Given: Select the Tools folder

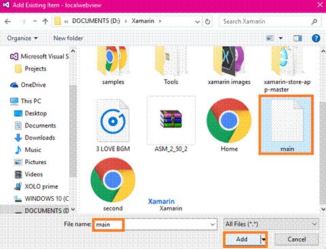Looking at the screenshot, I should [171, 66].
